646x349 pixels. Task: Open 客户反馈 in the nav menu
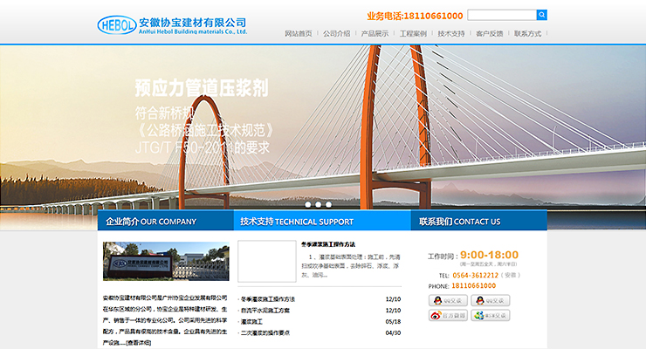[490, 33]
